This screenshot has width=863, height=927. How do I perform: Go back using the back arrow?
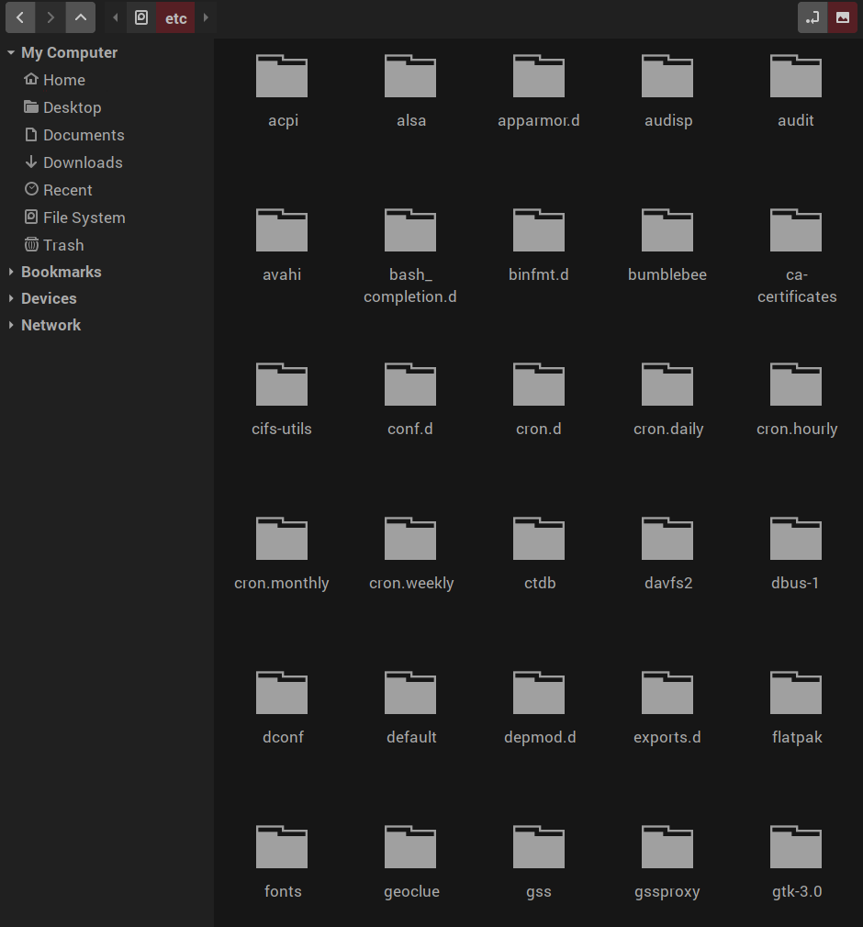[x=19, y=17]
